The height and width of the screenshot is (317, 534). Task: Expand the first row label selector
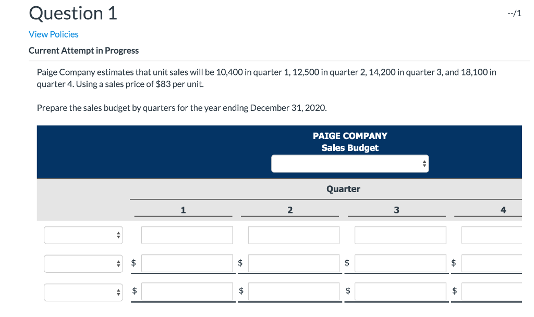(83, 235)
